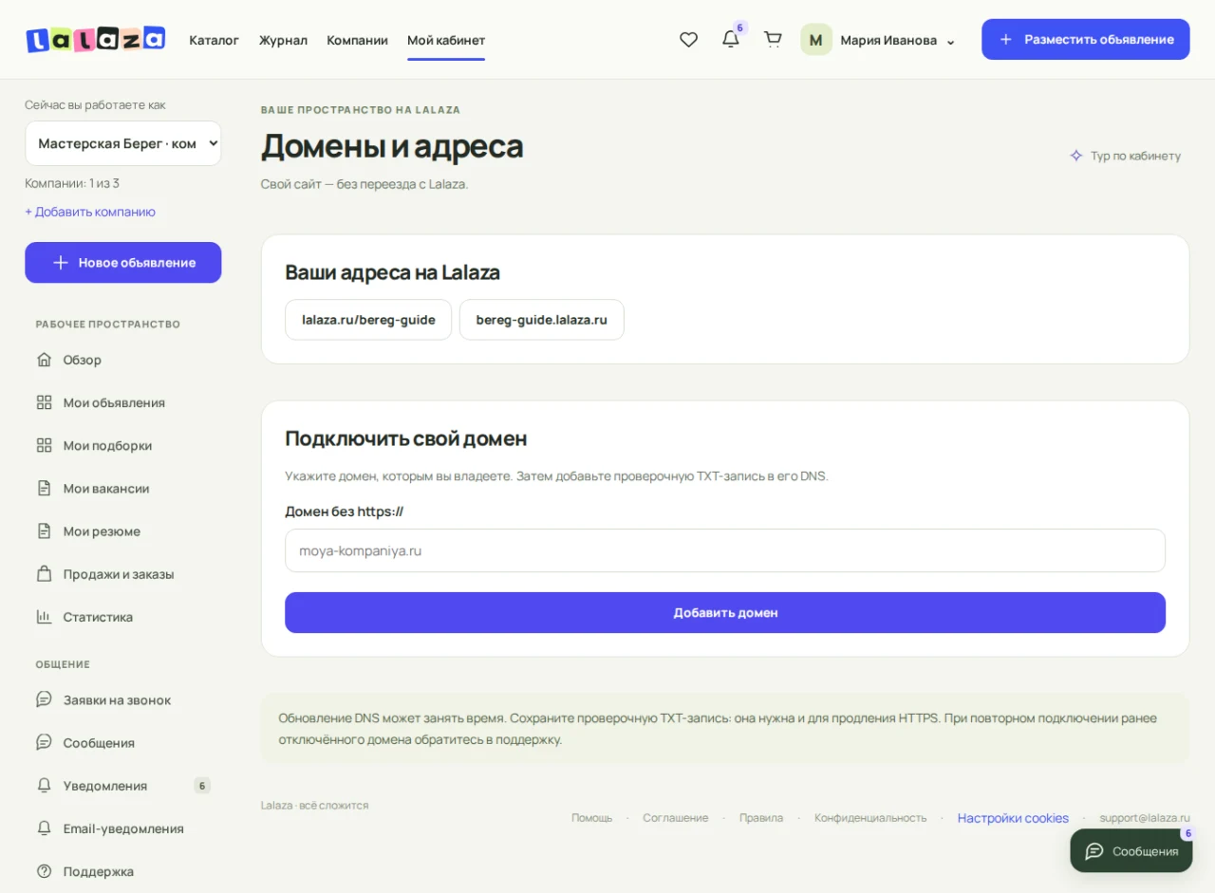Open favorites heart icon in header
The height and width of the screenshot is (893, 1215).
pos(689,40)
